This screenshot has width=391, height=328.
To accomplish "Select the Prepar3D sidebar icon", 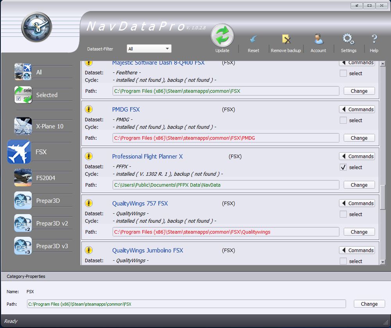I will pyautogui.click(x=23, y=200).
